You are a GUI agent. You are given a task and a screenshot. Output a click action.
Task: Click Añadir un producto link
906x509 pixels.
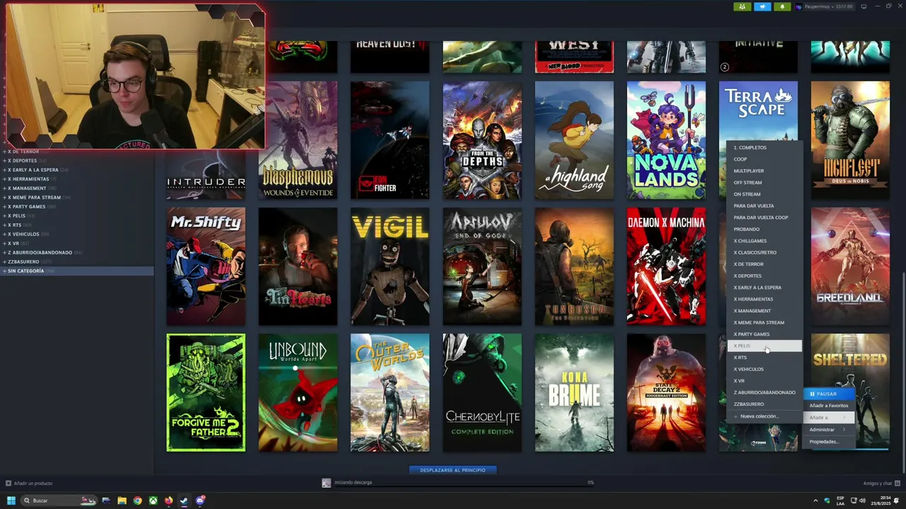tap(29, 484)
